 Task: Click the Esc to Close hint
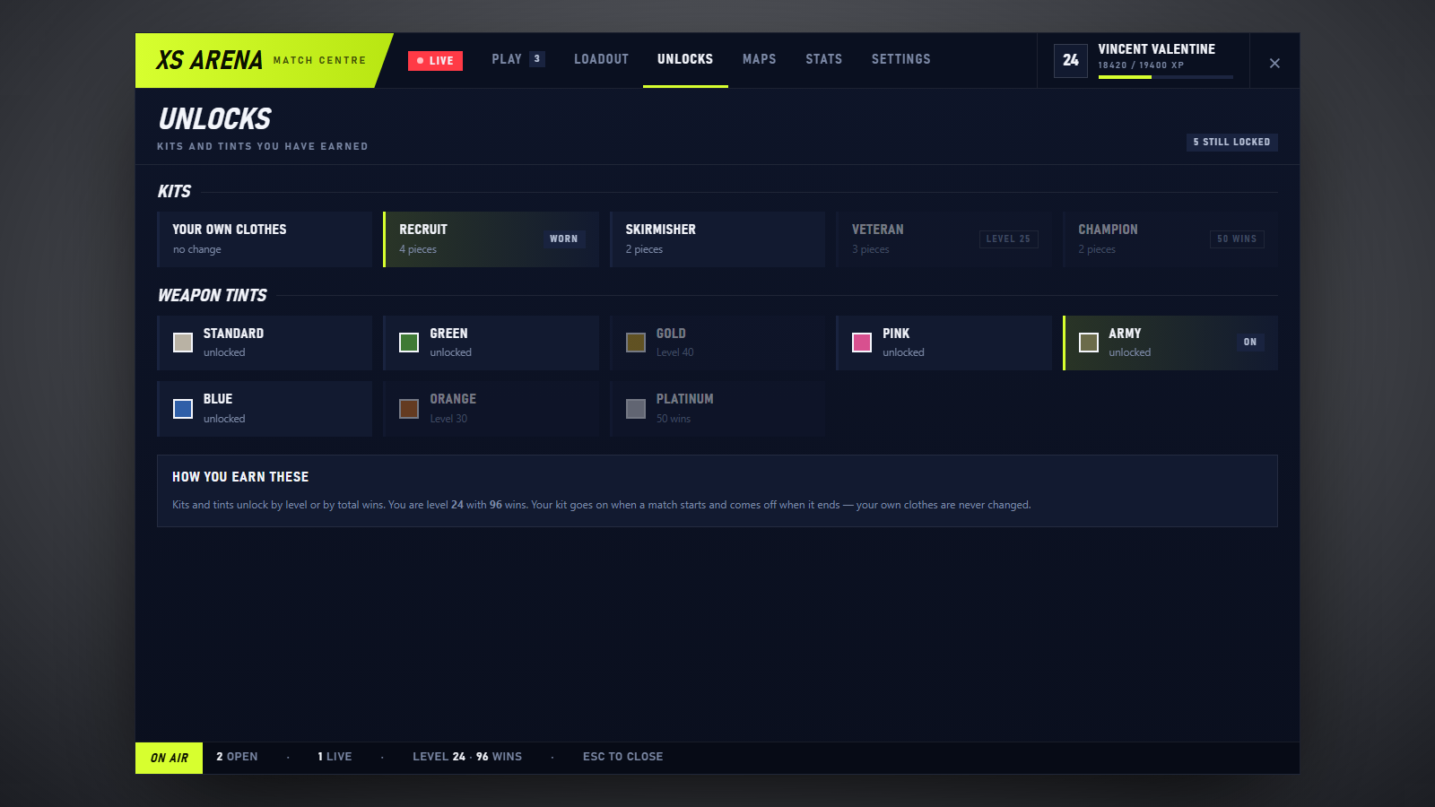[623, 757]
